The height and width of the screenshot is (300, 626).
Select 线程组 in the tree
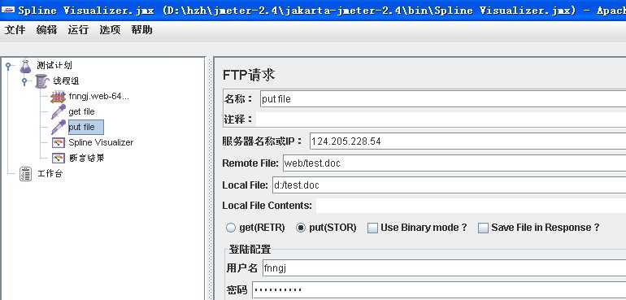(66, 81)
